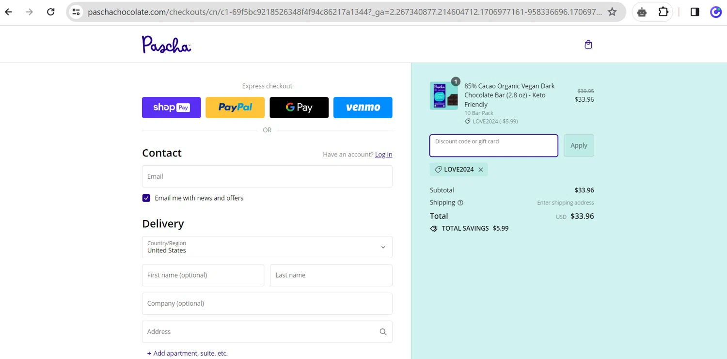
Task: Go back to the previous page
Action: (9, 12)
